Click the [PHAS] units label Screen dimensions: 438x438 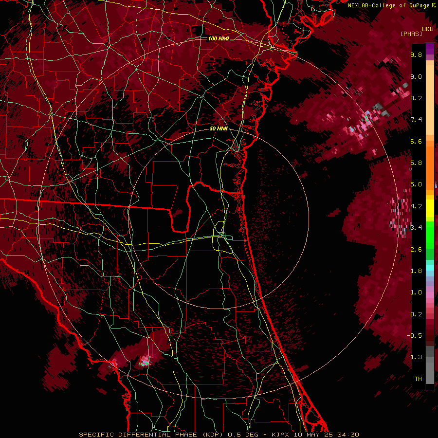tap(411, 34)
